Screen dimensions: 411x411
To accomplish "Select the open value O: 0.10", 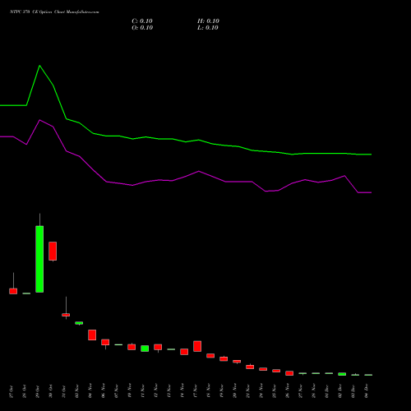I will tap(142, 28).
